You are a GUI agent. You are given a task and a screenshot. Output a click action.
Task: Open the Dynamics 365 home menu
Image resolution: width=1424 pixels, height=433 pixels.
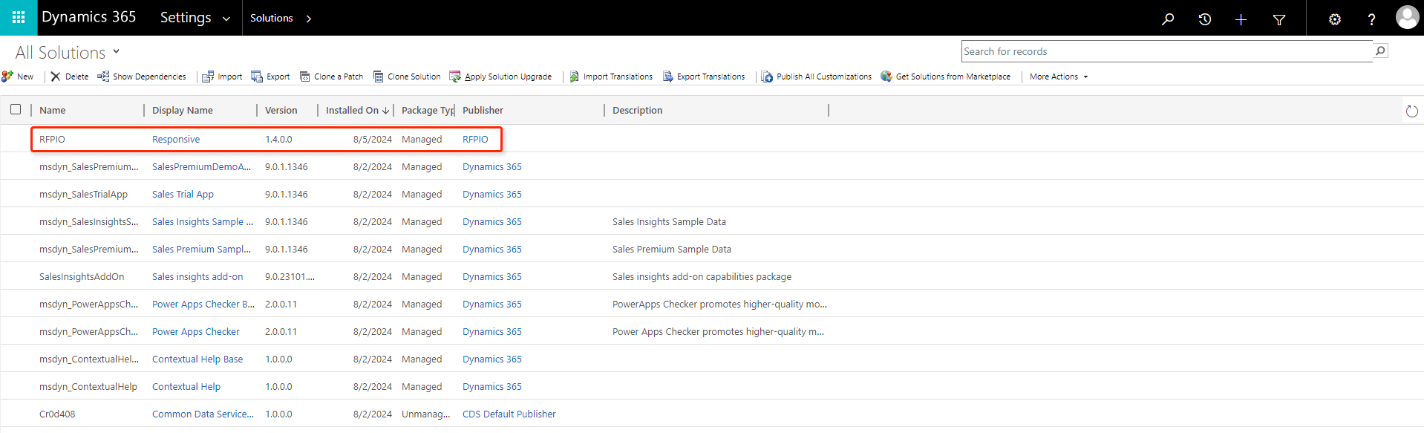(89, 17)
